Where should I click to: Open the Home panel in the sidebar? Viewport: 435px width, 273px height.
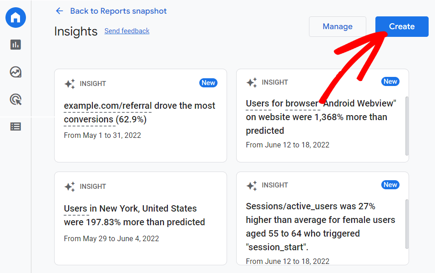click(15, 17)
